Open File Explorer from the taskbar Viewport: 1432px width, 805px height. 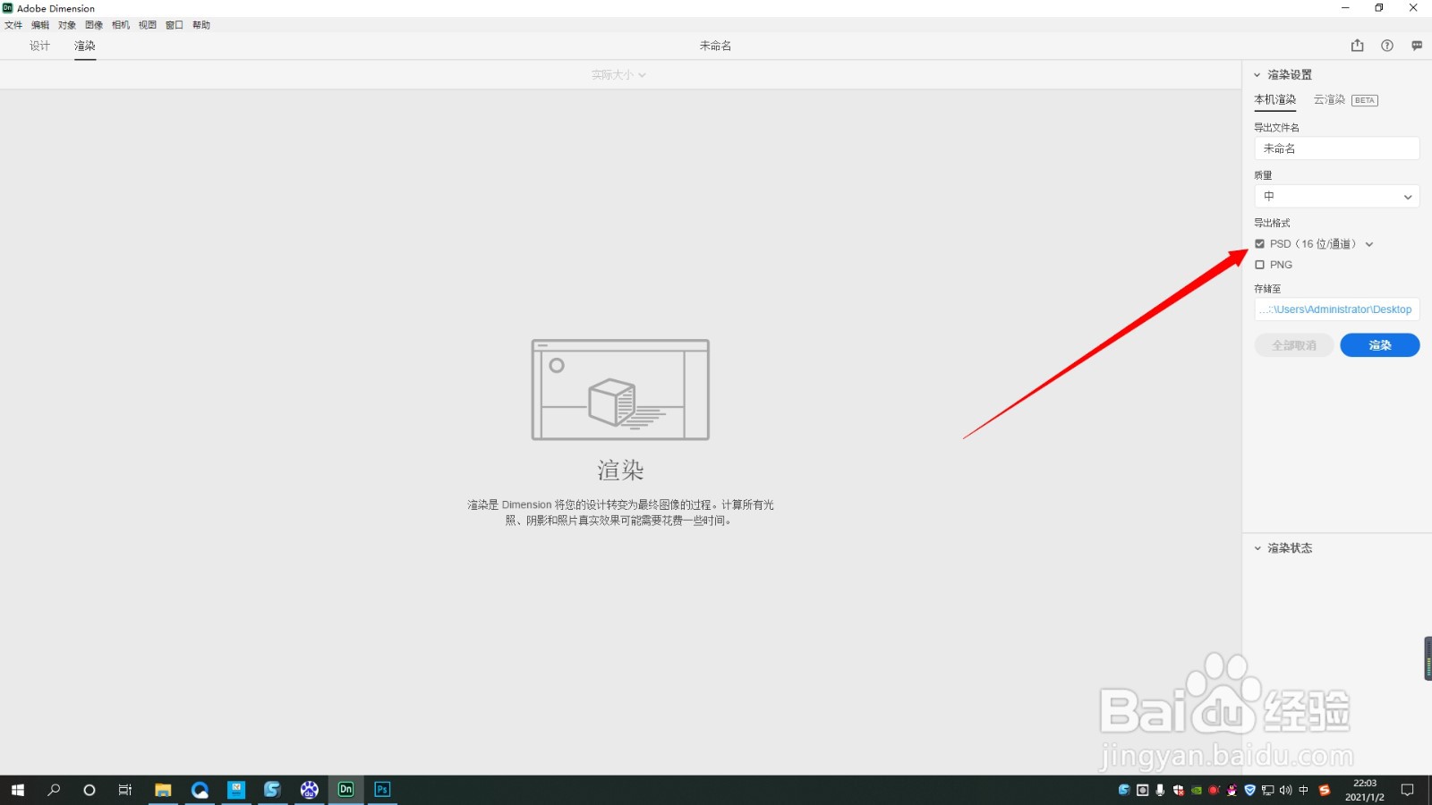pos(163,790)
